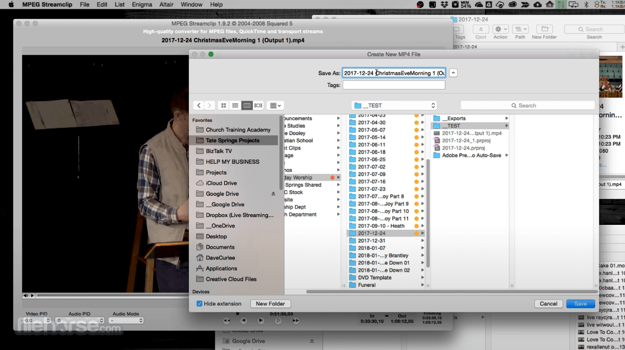625x350 pixels.
Task: Open MPEG Streamclip application menu
Action: [48, 4]
